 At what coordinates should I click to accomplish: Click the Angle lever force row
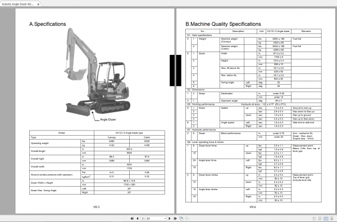coord(207,160)
